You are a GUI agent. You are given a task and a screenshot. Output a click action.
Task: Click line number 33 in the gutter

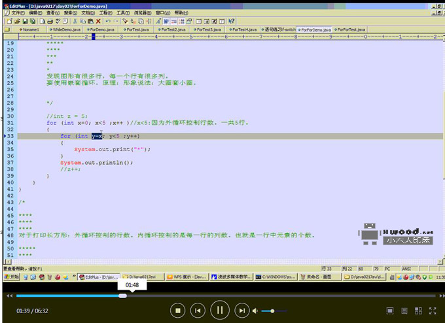point(10,136)
